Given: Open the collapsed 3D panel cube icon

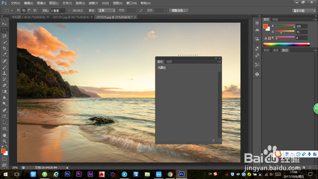Looking at the screenshot, I should coord(257,74).
